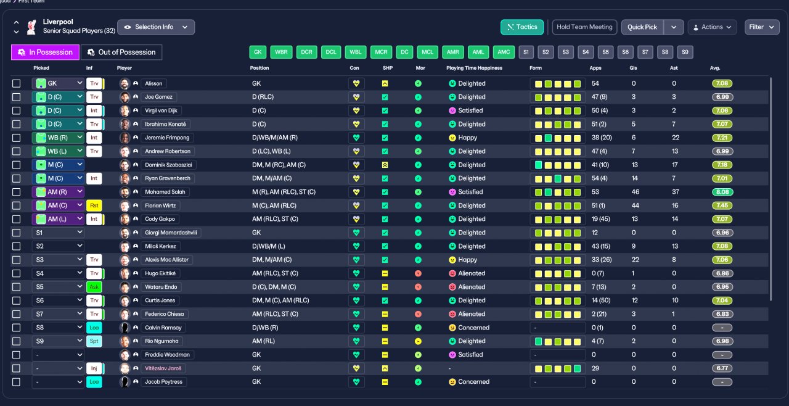This screenshot has height=406, width=789.
Task: Click Alisson's morale indicator icon
Action: 419,83
